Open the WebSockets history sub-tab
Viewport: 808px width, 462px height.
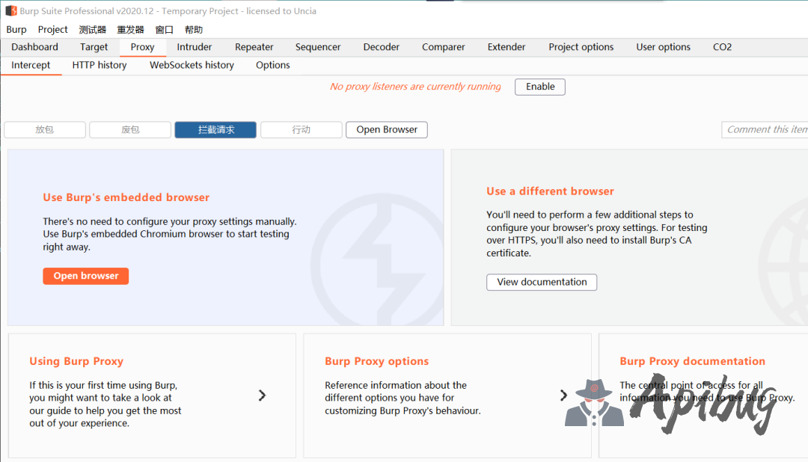point(192,65)
